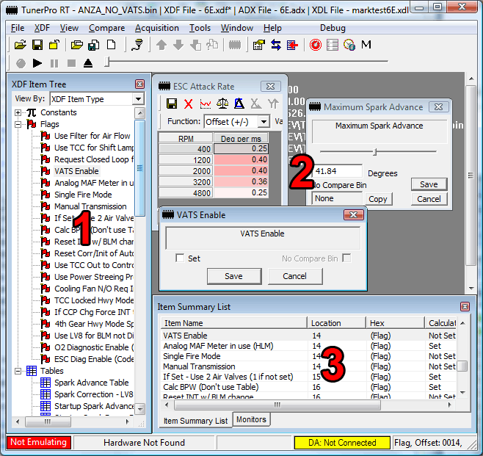
Task: Switch to the Monitors tab
Action: click(x=252, y=419)
